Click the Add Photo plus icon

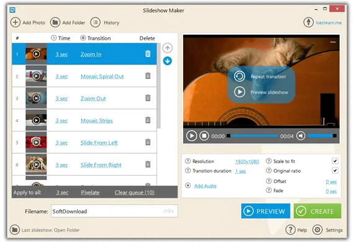[x=16, y=22]
